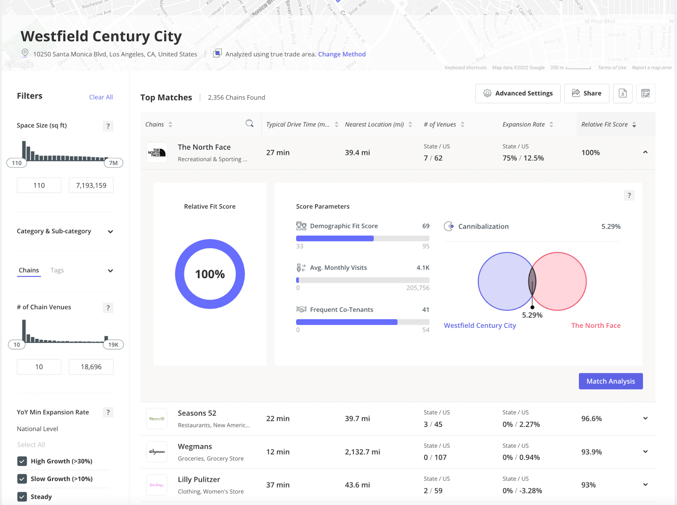Click the Score Parameters help question mark

[629, 195]
